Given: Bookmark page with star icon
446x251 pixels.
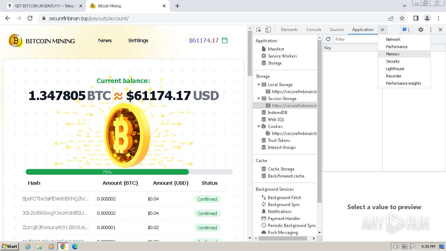Looking at the screenshot, I should (x=402, y=18).
